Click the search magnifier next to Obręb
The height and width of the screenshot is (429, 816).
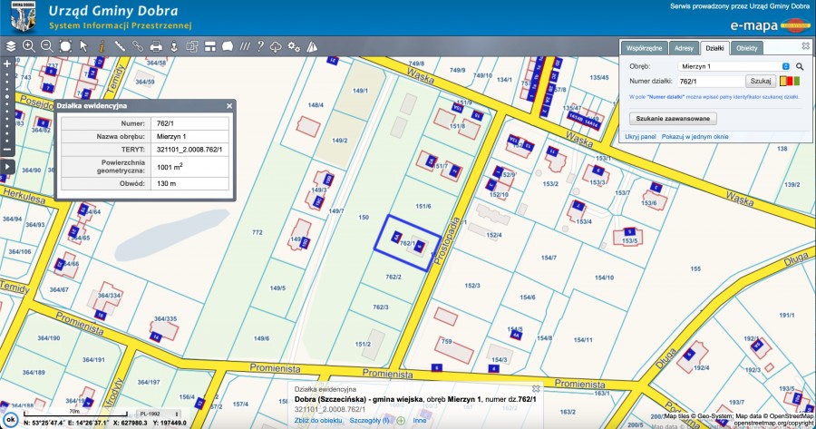(800, 66)
